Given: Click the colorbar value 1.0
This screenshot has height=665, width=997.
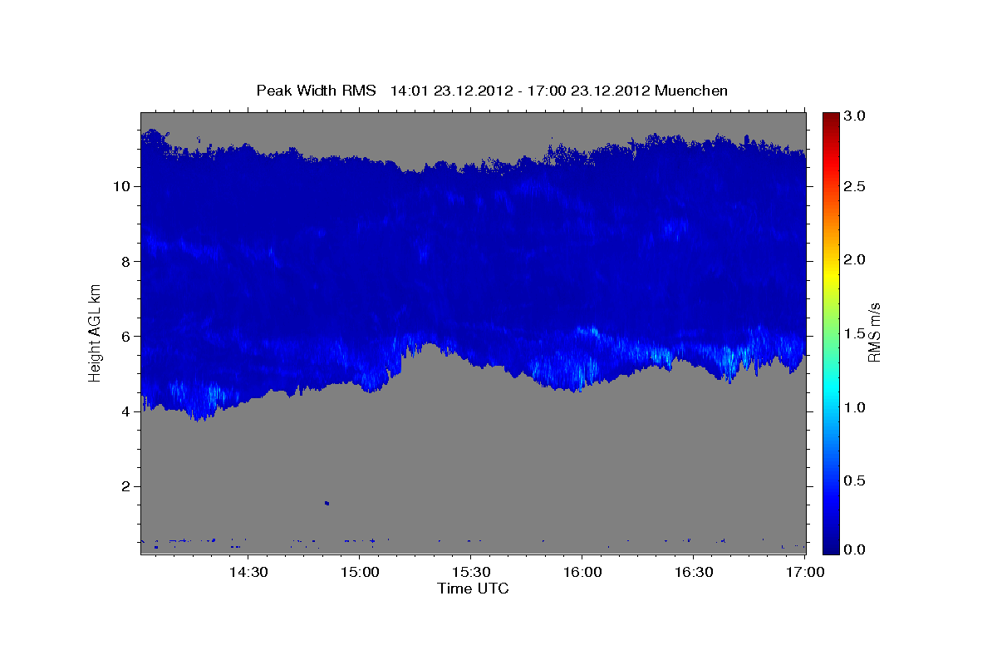Looking at the screenshot, I should pyautogui.click(x=857, y=407).
